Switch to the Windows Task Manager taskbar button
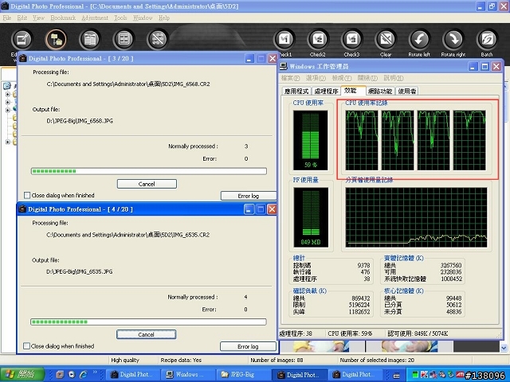This screenshot has height=382, width=510. (x=188, y=375)
